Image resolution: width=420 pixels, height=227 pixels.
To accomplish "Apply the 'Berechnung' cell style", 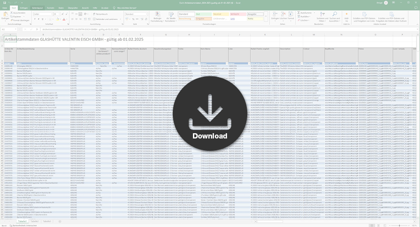I will (186, 18).
